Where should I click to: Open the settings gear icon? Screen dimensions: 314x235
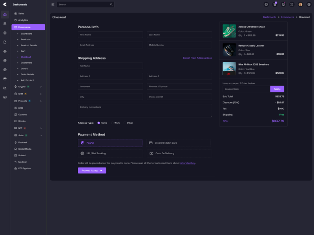(309, 4)
